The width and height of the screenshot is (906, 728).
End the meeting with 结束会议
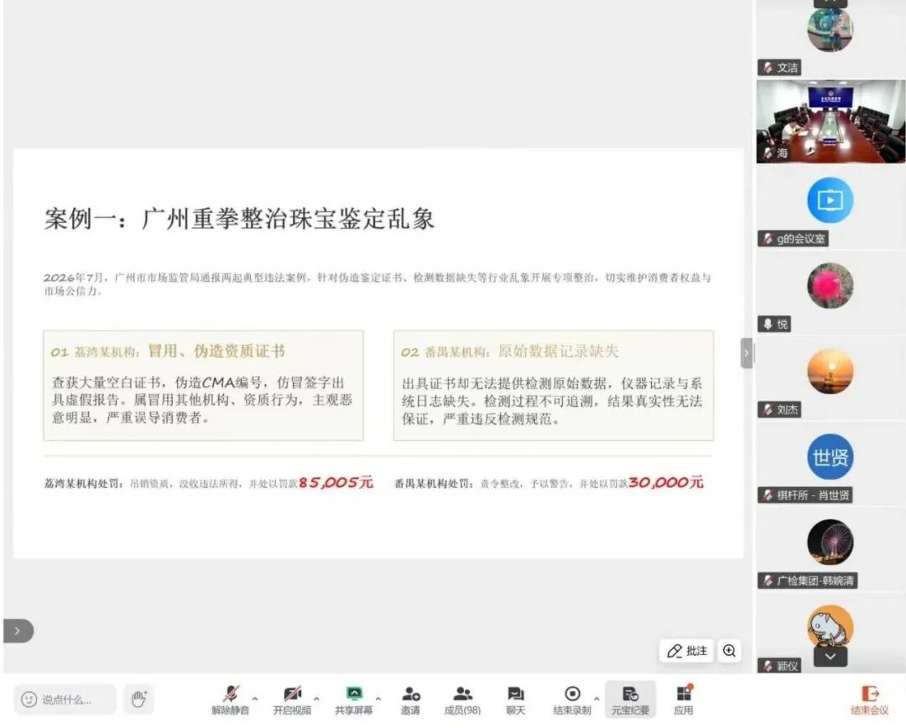coord(870,700)
